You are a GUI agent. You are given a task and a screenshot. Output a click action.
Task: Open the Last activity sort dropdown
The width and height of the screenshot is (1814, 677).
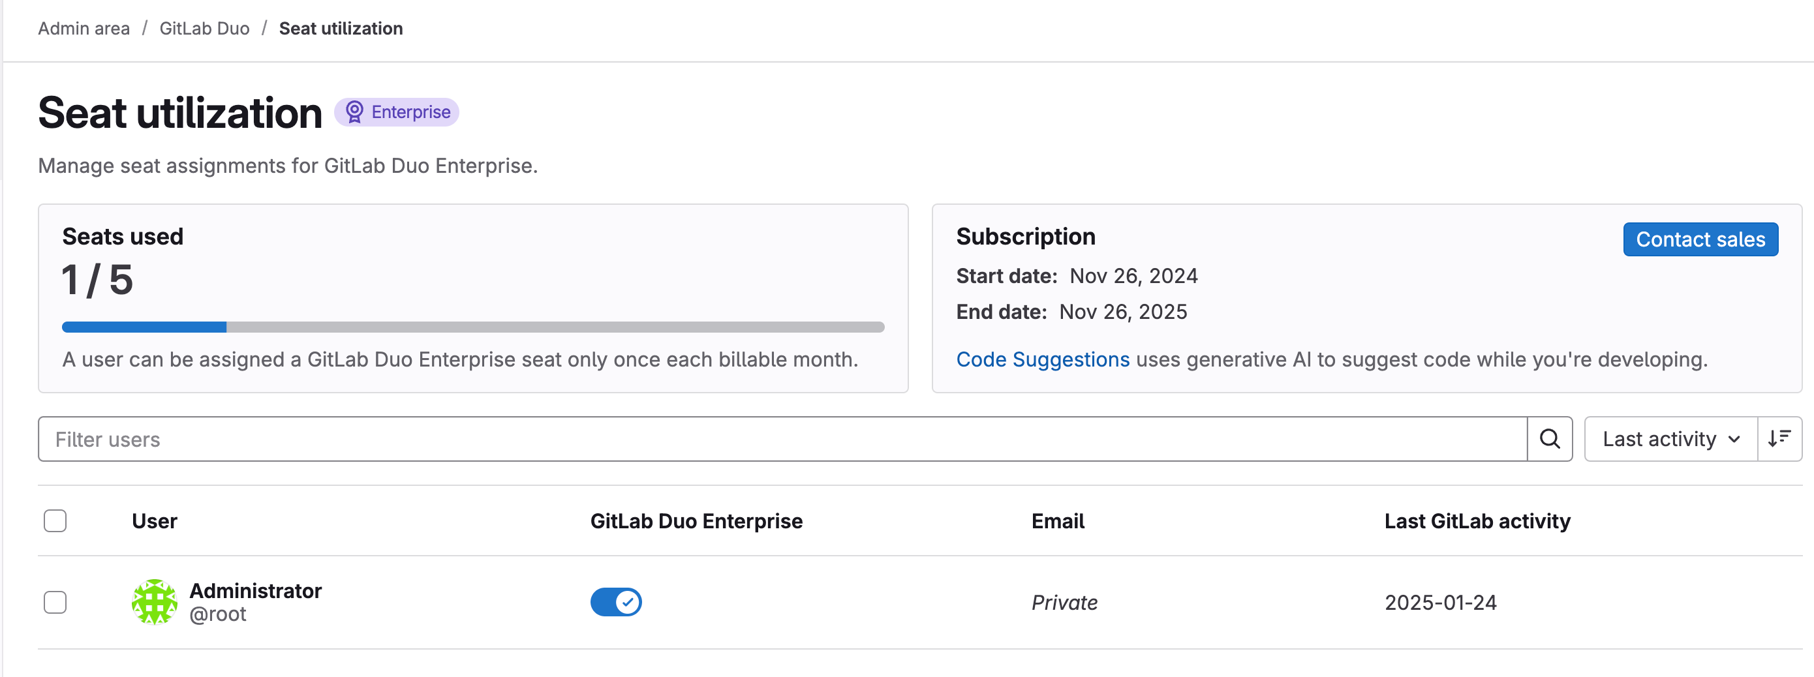pyautogui.click(x=1659, y=439)
